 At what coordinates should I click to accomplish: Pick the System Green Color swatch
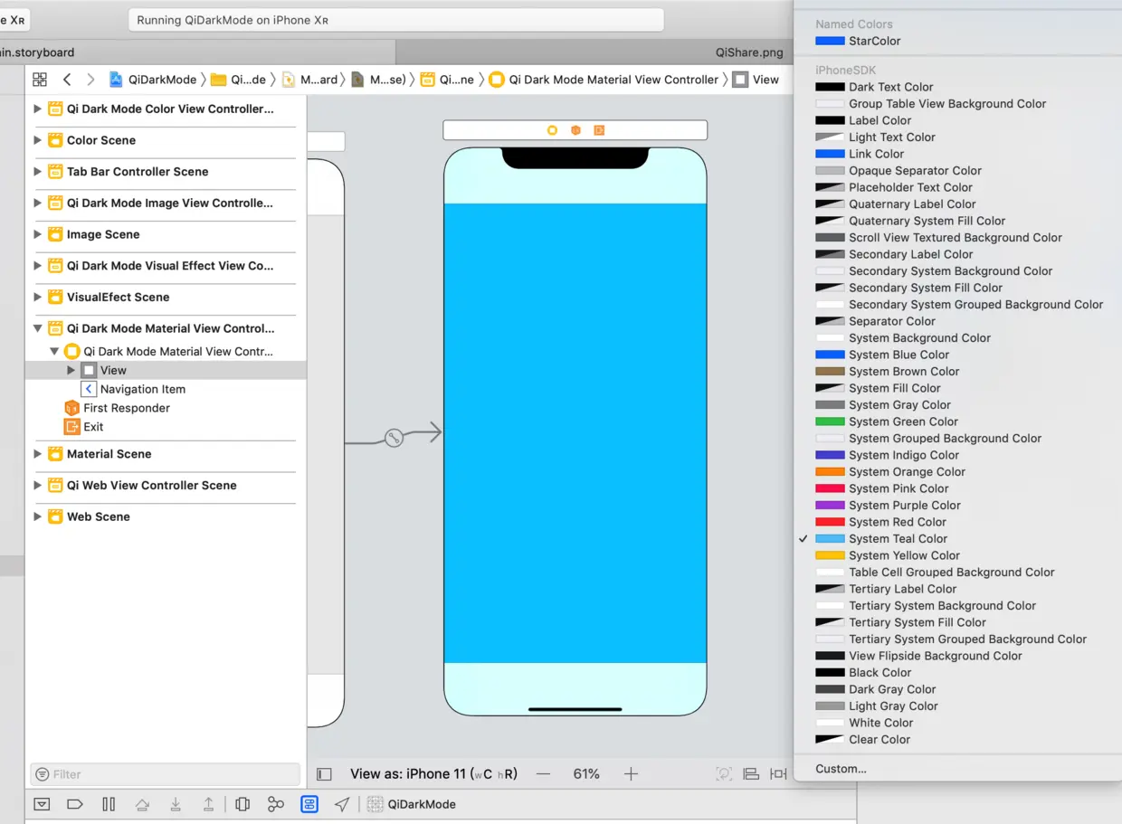pyautogui.click(x=830, y=421)
